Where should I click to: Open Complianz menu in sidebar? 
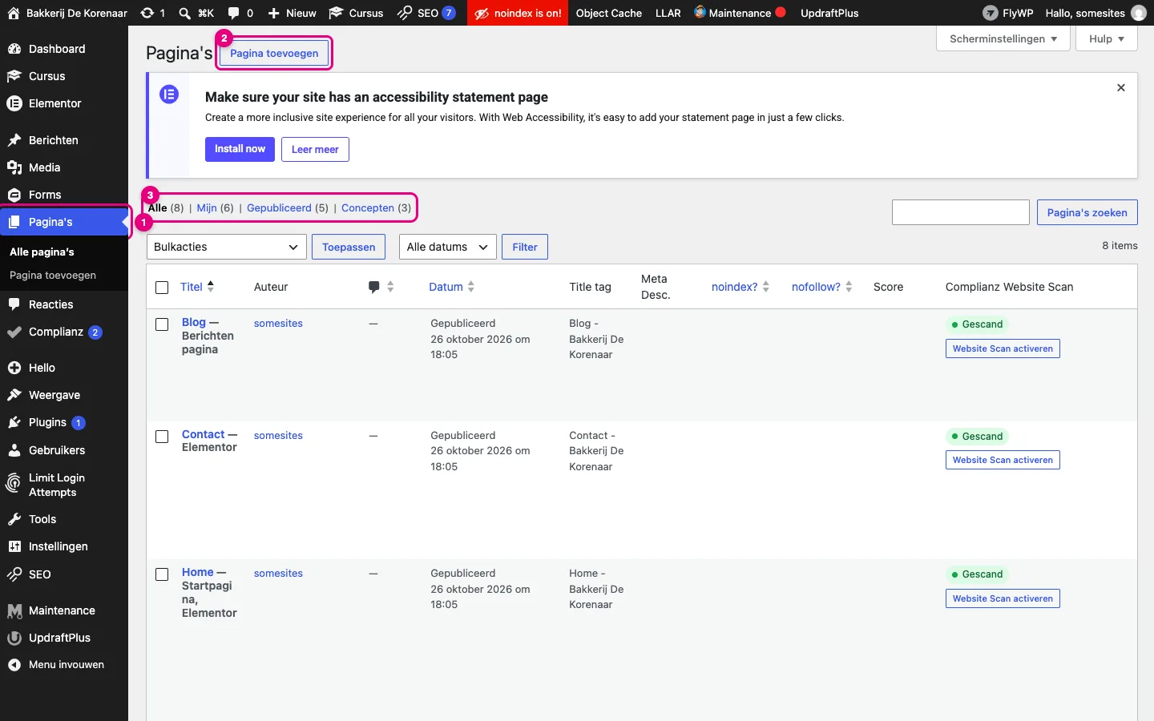[64, 332]
